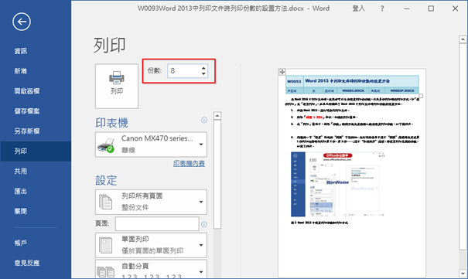
Task: Click the 單面列印 single-sided page icon
Action: tap(105, 245)
